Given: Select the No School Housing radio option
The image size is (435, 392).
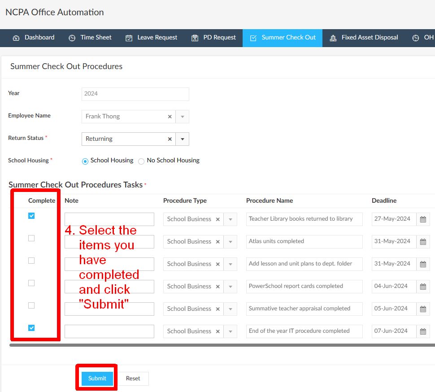Looking at the screenshot, I should tap(141, 161).
